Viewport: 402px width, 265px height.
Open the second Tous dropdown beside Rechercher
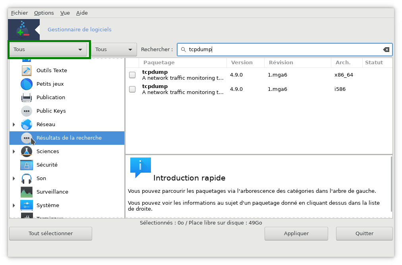point(114,50)
